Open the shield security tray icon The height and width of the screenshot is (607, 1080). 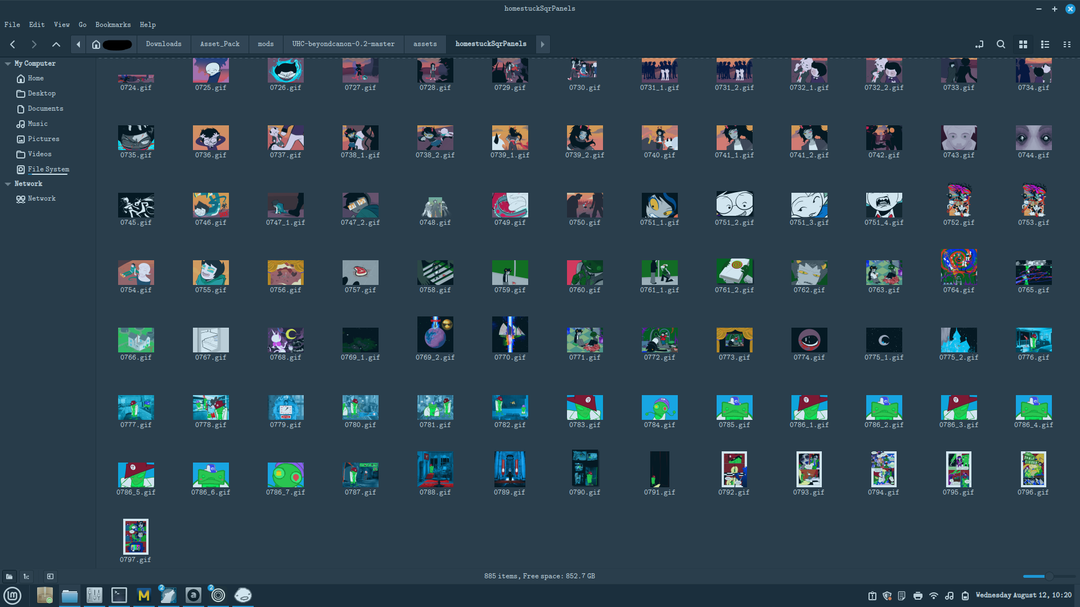(x=887, y=596)
